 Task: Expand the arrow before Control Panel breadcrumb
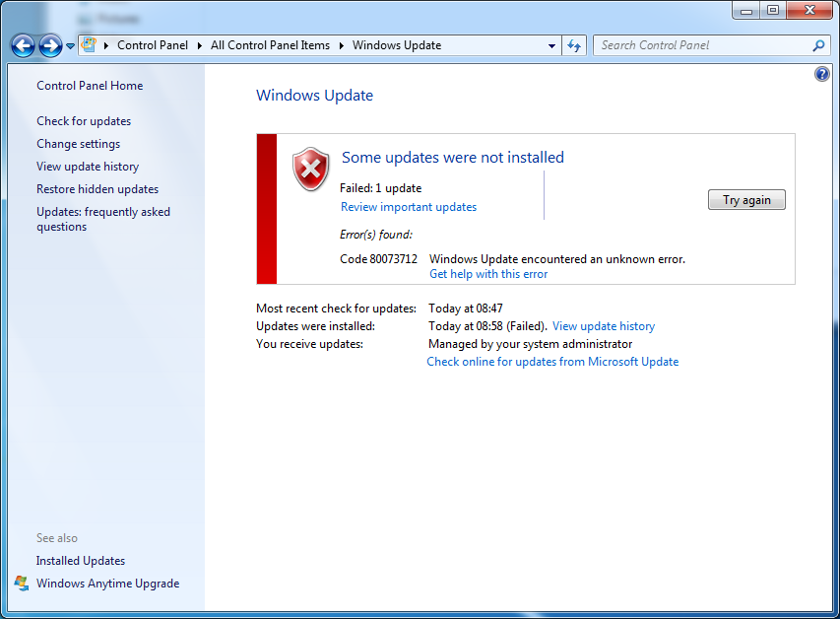point(106,45)
